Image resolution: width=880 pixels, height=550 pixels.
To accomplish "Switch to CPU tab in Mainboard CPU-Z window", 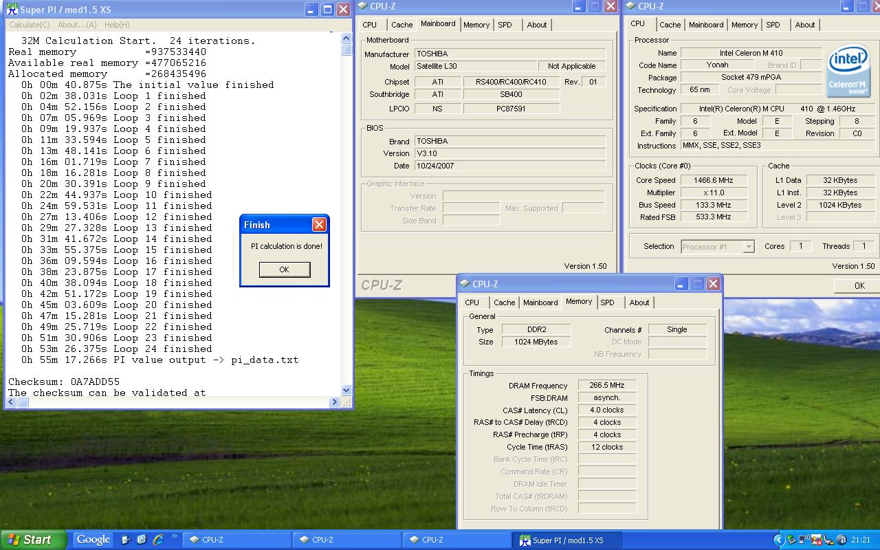I will coord(370,25).
